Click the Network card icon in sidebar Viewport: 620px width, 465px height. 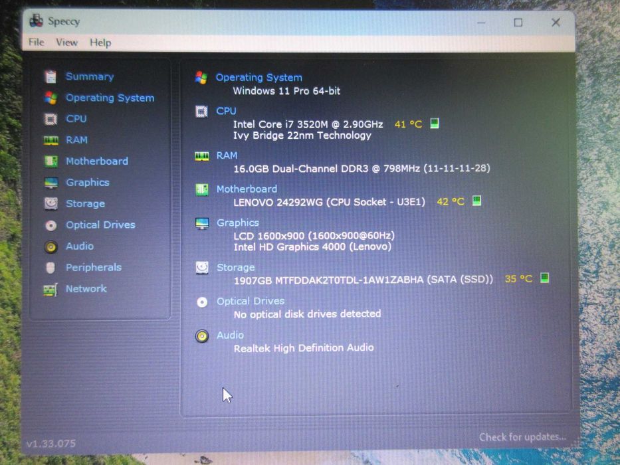51,290
